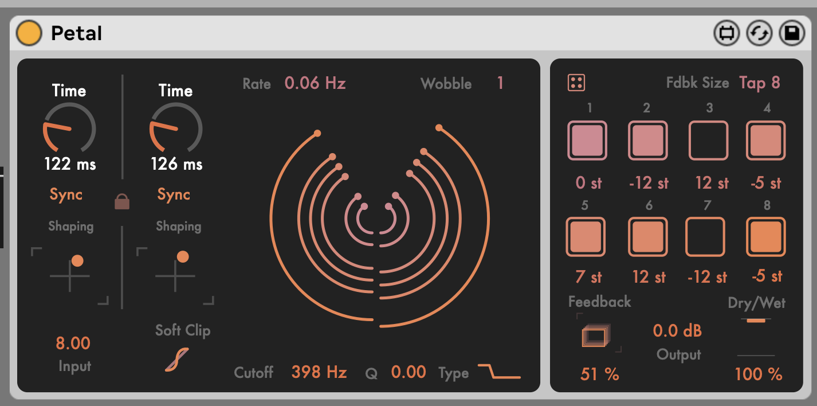Click the Feedback stacked squares icon

click(596, 335)
